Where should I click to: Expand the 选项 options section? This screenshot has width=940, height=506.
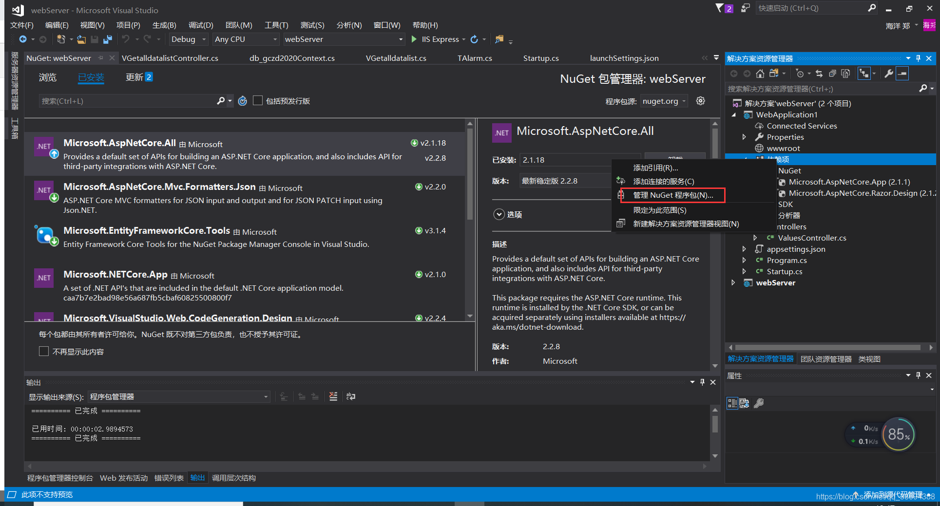pyautogui.click(x=499, y=214)
